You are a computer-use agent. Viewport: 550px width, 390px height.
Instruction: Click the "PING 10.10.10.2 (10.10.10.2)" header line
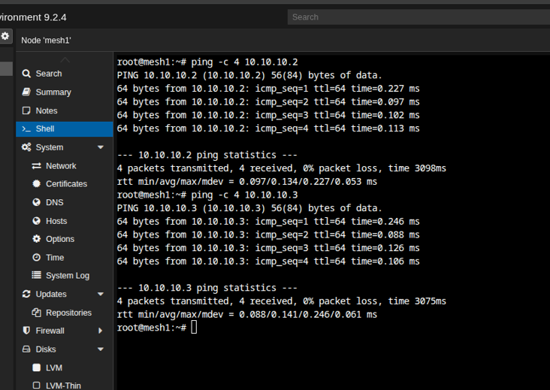(249, 75)
